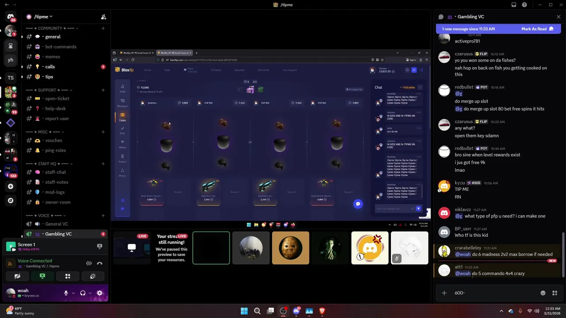Open voice connection signal info icon
The height and width of the screenshot is (318, 566).
coord(10,264)
